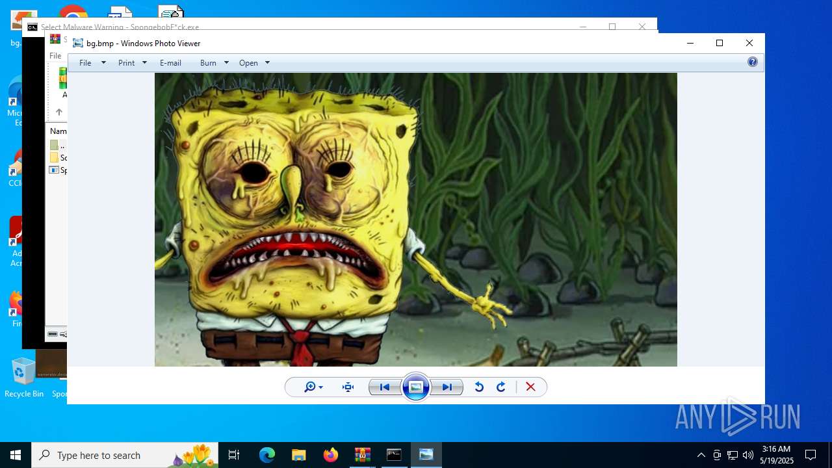The width and height of the screenshot is (832, 468).
Task: Expand the Burn dropdown arrow
Action: tap(226, 63)
